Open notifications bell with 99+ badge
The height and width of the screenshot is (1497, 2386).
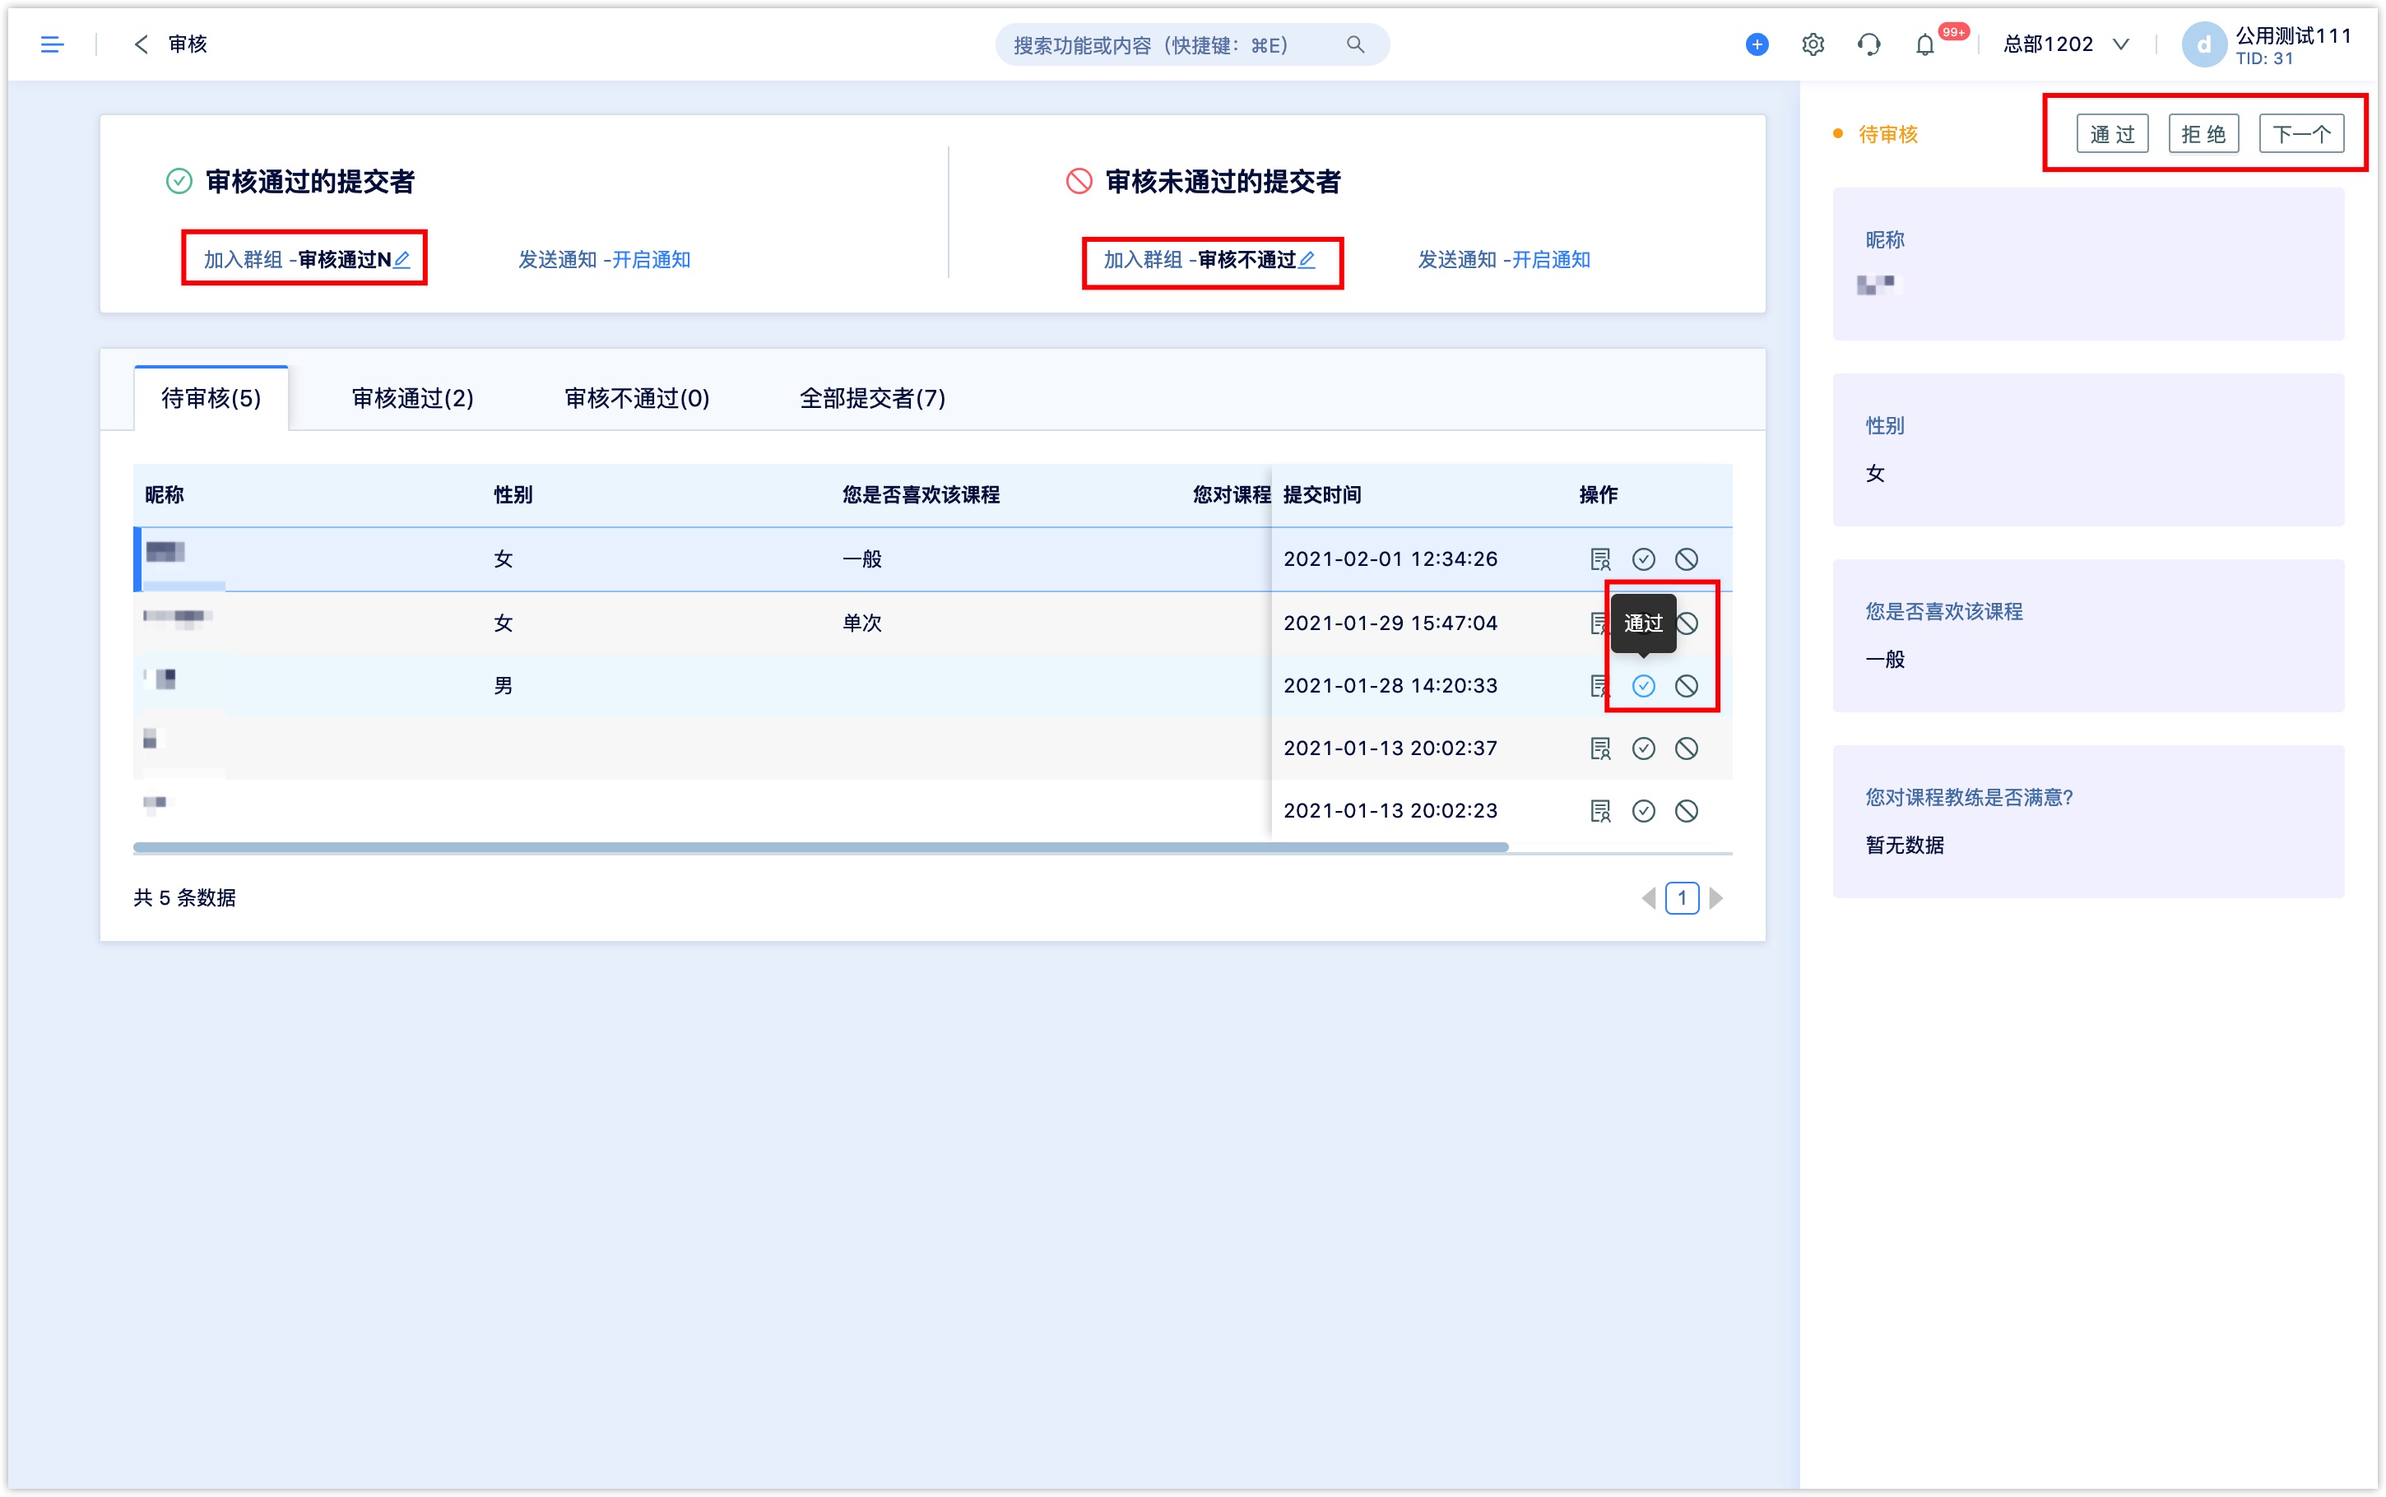(1924, 44)
